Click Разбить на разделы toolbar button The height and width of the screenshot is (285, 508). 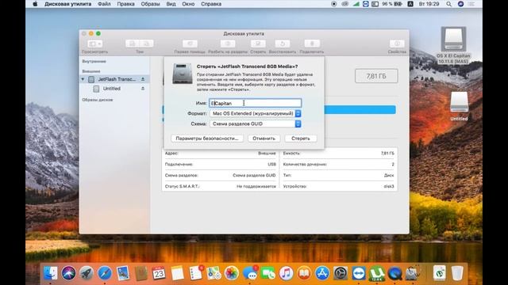click(228, 44)
